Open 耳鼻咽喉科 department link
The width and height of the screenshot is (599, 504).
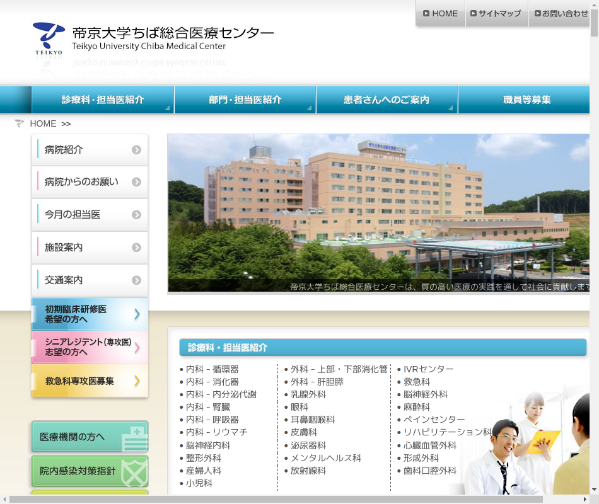point(313,420)
